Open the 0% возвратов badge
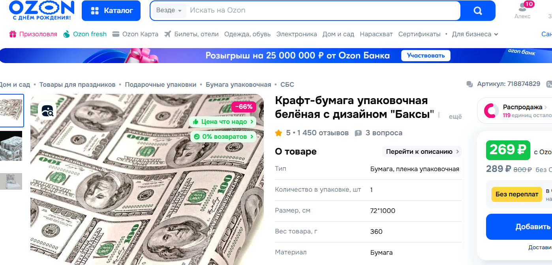This screenshot has width=552, height=265. click(x=223, y=137)
